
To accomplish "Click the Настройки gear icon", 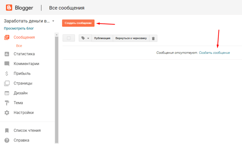I will [x=7, y=113].
